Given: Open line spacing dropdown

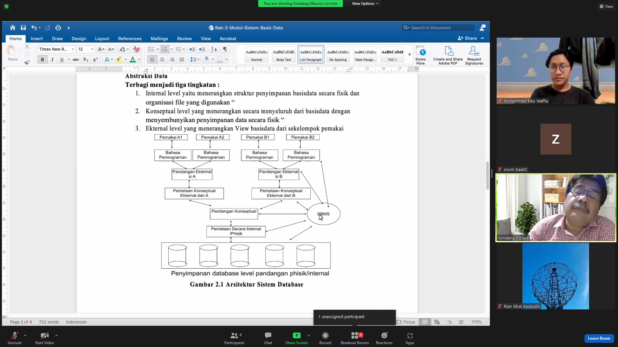Looking at the screenshot, I should pos(194,59).
